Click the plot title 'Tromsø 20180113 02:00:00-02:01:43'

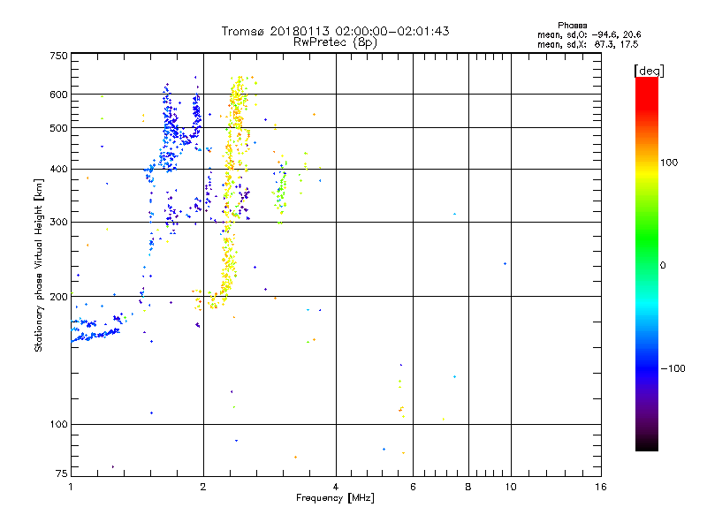pos(335,31)
